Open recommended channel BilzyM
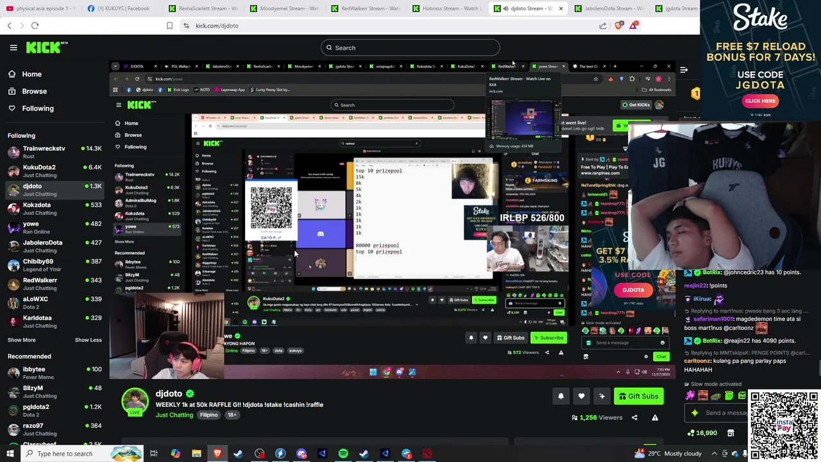The width and height of the screenshot is (821, 462). 55,391
